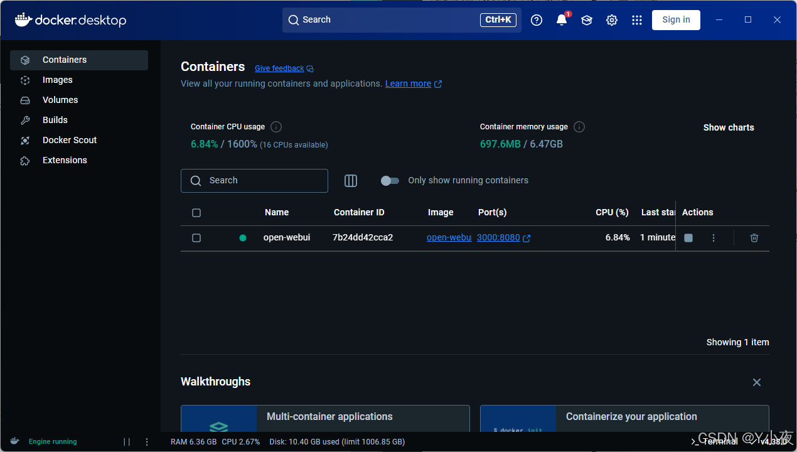Viewport: 797px width, 452px height.
Task: Click the Showing 1 item text
Action: click(737, 343)
